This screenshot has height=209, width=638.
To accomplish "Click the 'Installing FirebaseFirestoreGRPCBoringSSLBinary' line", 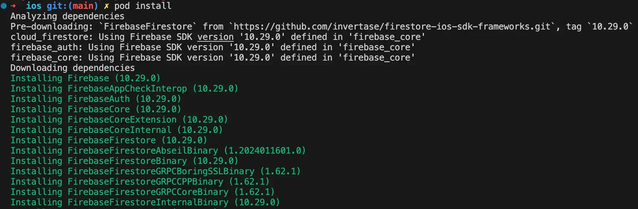I will 155,171.
